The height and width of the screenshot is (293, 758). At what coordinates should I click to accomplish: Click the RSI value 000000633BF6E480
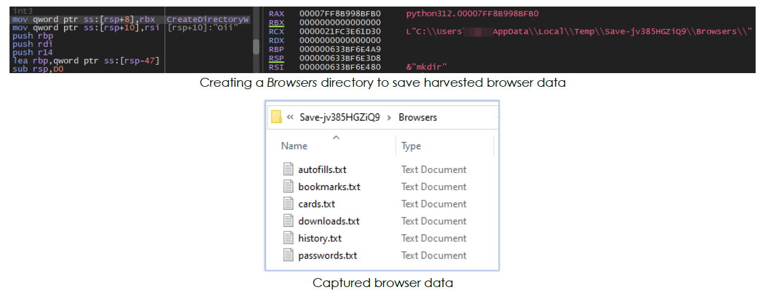point(340,67)
